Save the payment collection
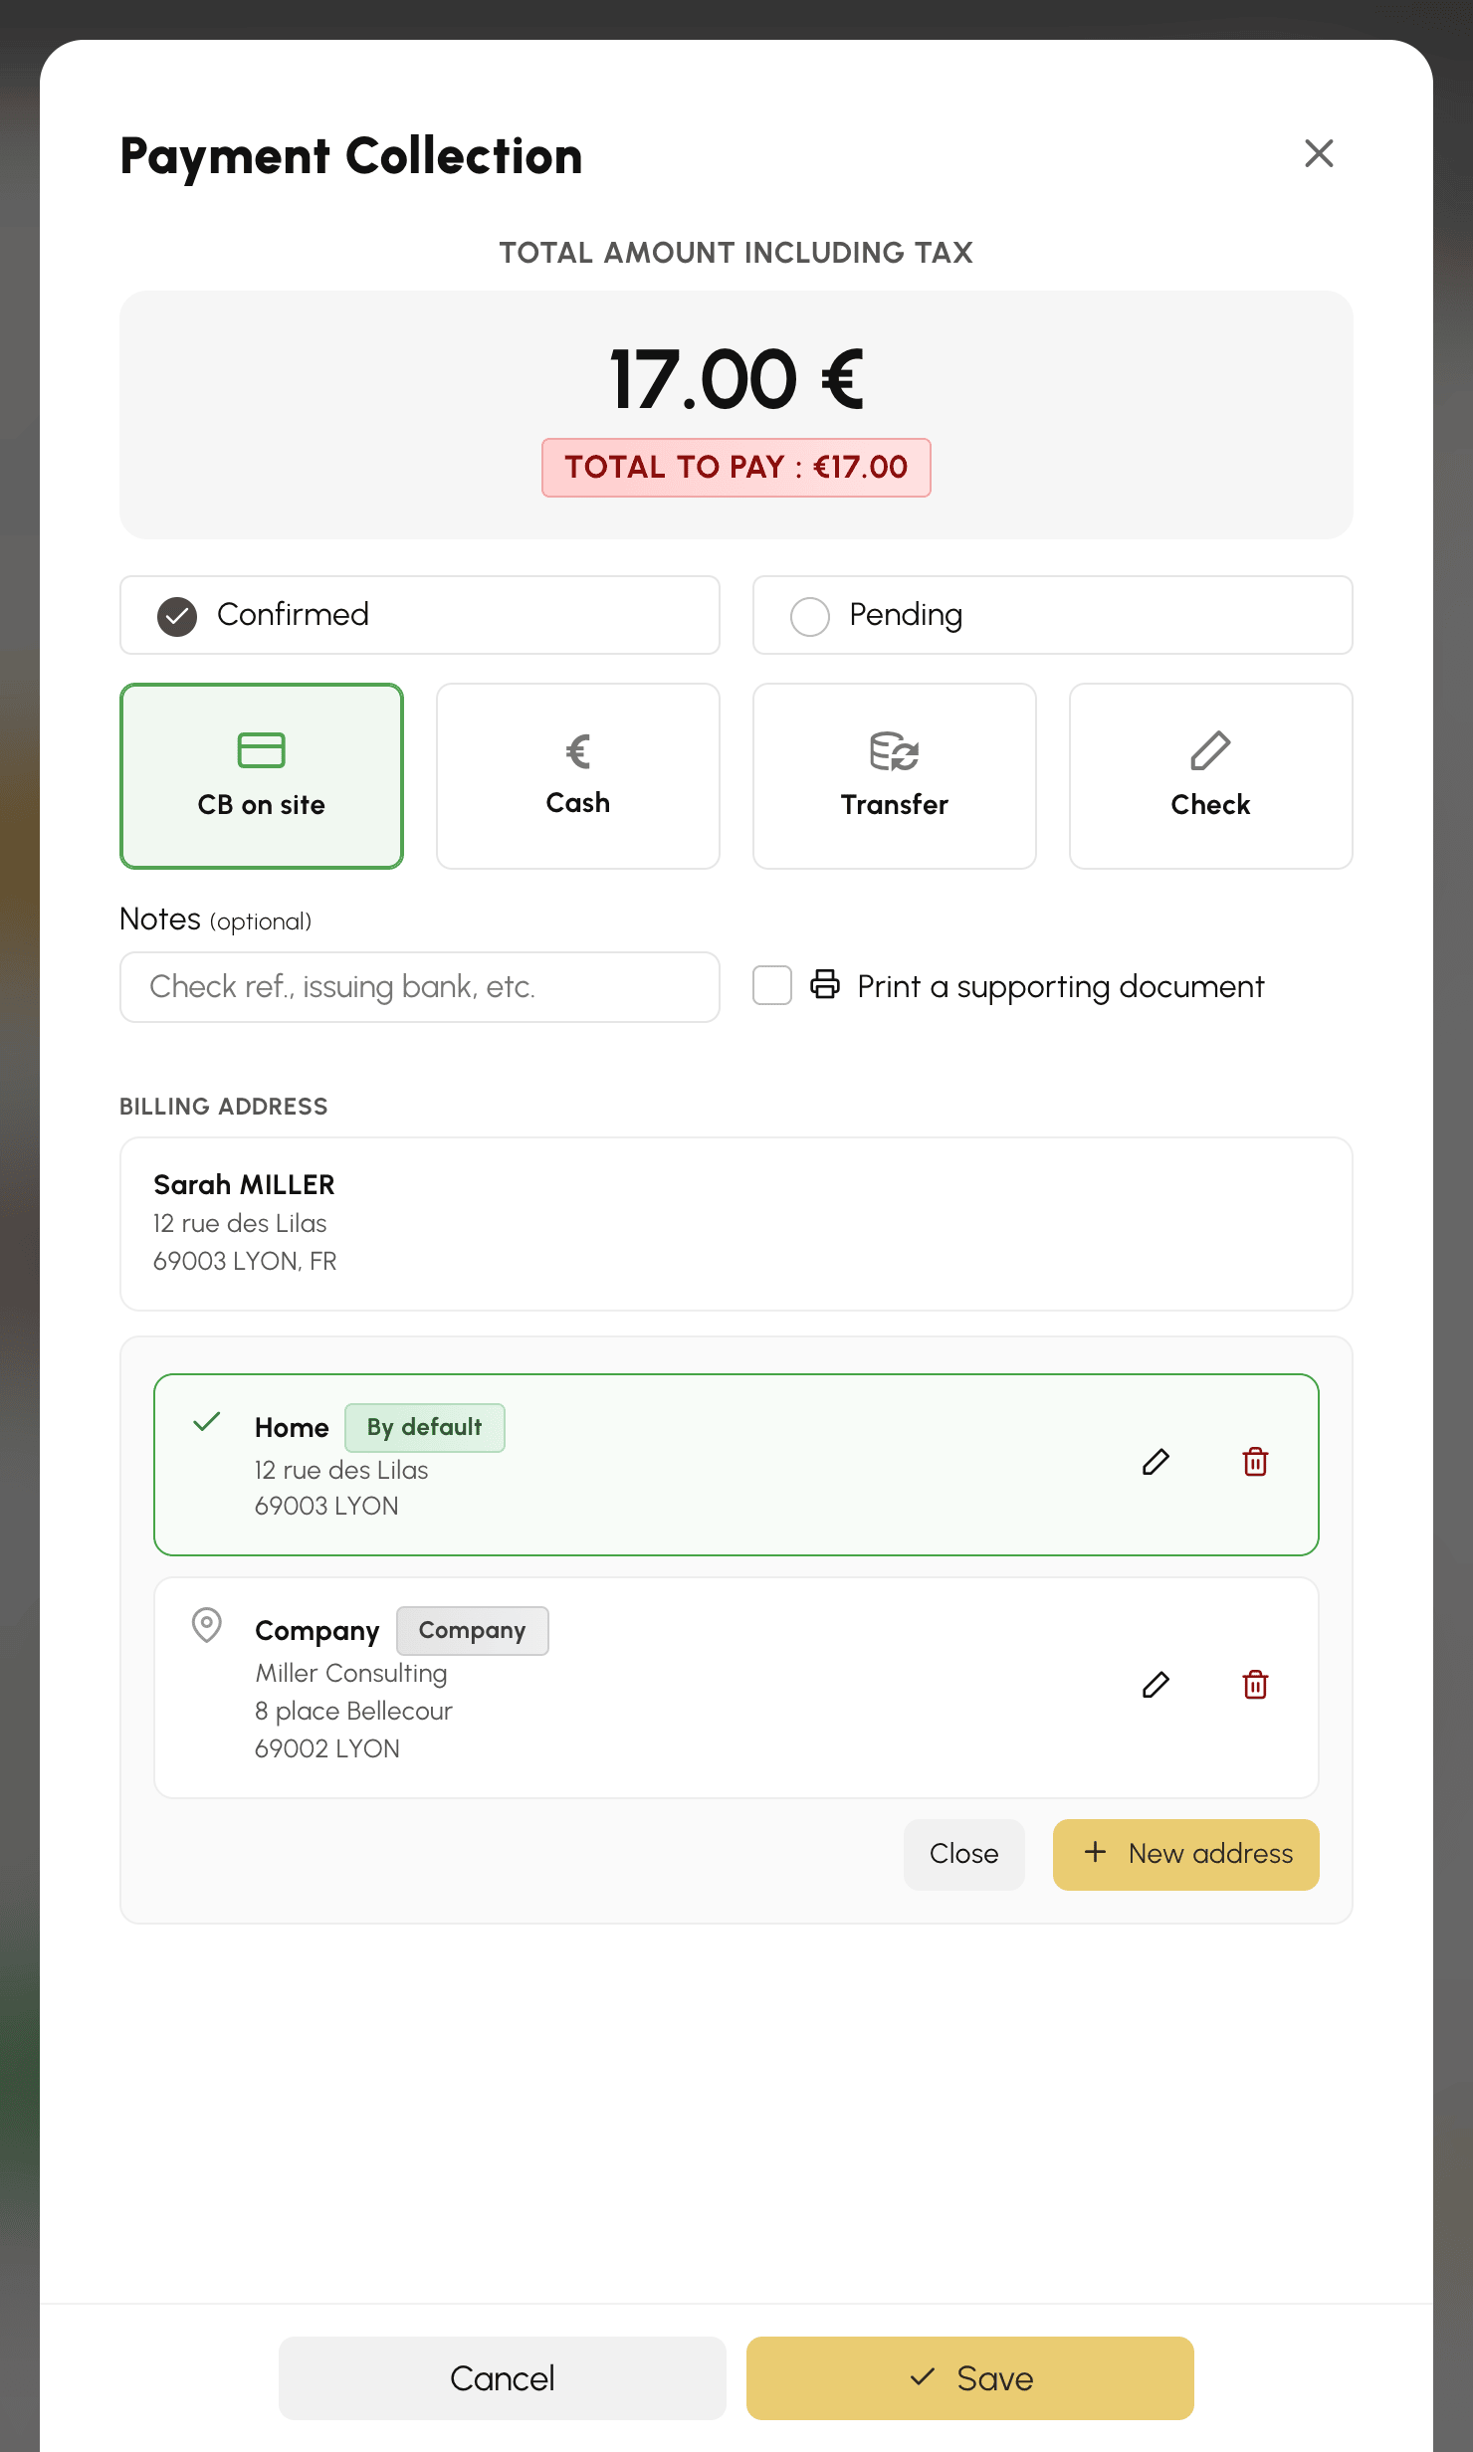Viewport: 1473px width, 2452px height. (970, 2378)
